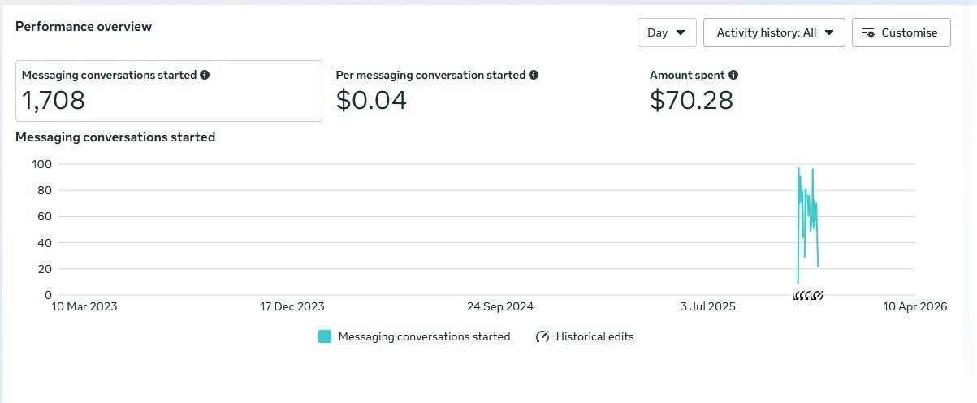Click the Customise button
Image resolution: width=977 pixels, height=403 pixels.
(901, 32)
